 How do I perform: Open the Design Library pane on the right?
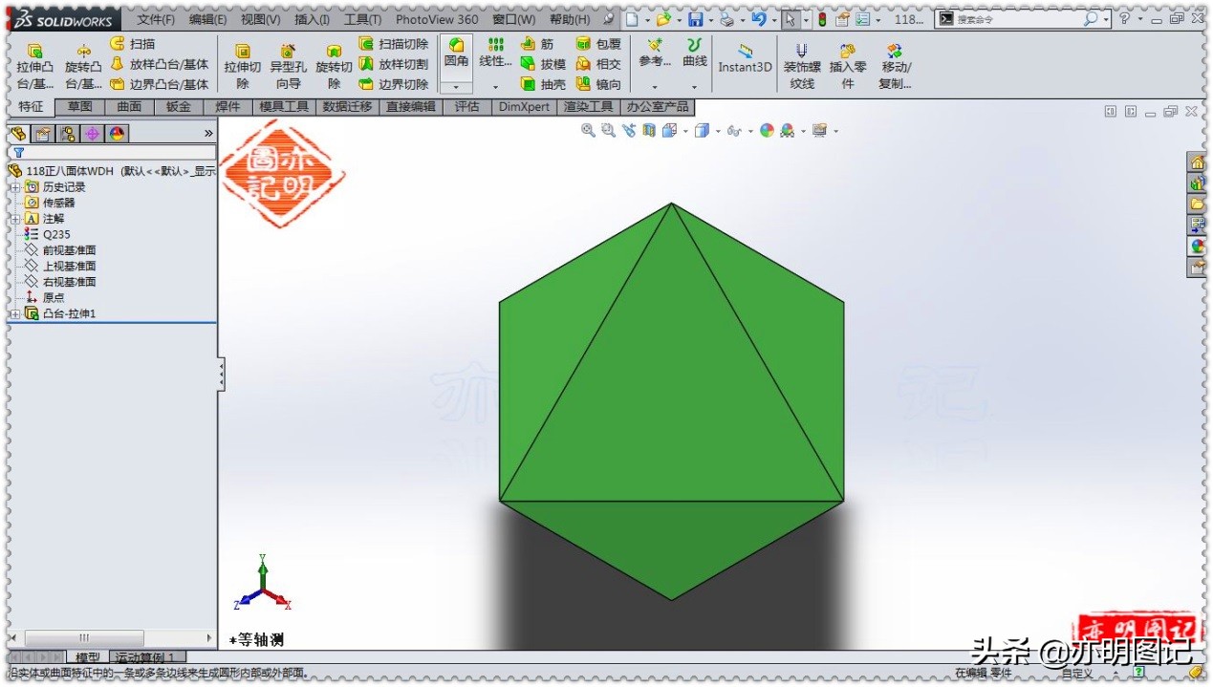coord(1200,182)
